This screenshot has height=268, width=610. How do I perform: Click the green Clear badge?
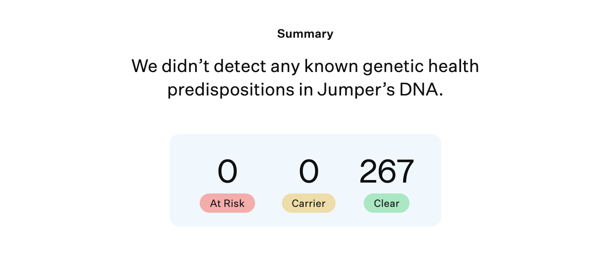tap(386, 203)
